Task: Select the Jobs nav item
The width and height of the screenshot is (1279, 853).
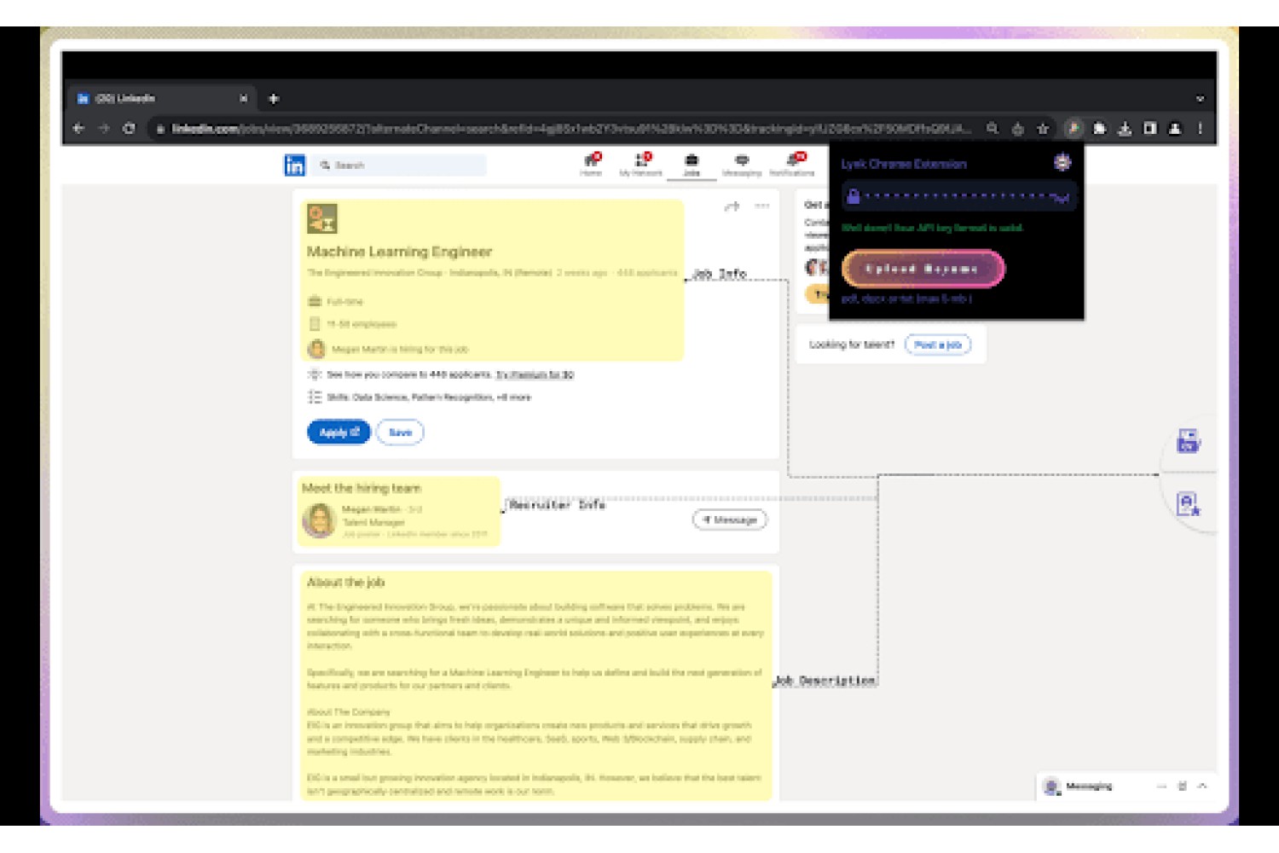Action: pos(692,165)
